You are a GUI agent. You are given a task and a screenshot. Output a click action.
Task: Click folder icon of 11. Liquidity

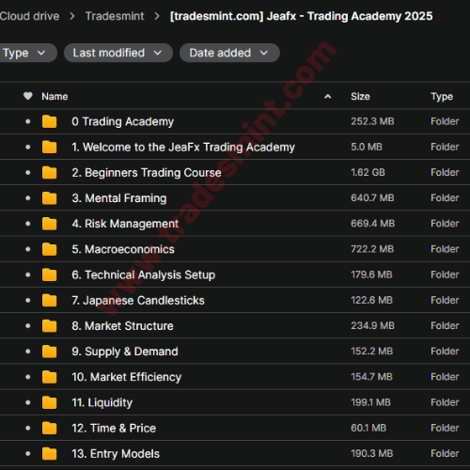(x=50, y=402)
